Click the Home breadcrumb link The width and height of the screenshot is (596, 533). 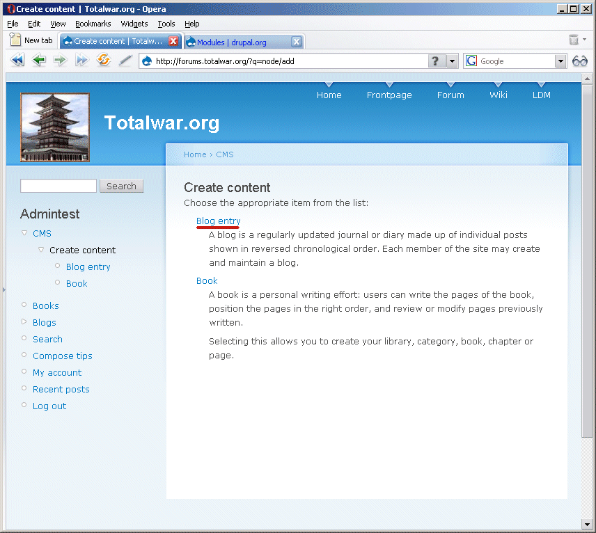(x=195, y=154)
